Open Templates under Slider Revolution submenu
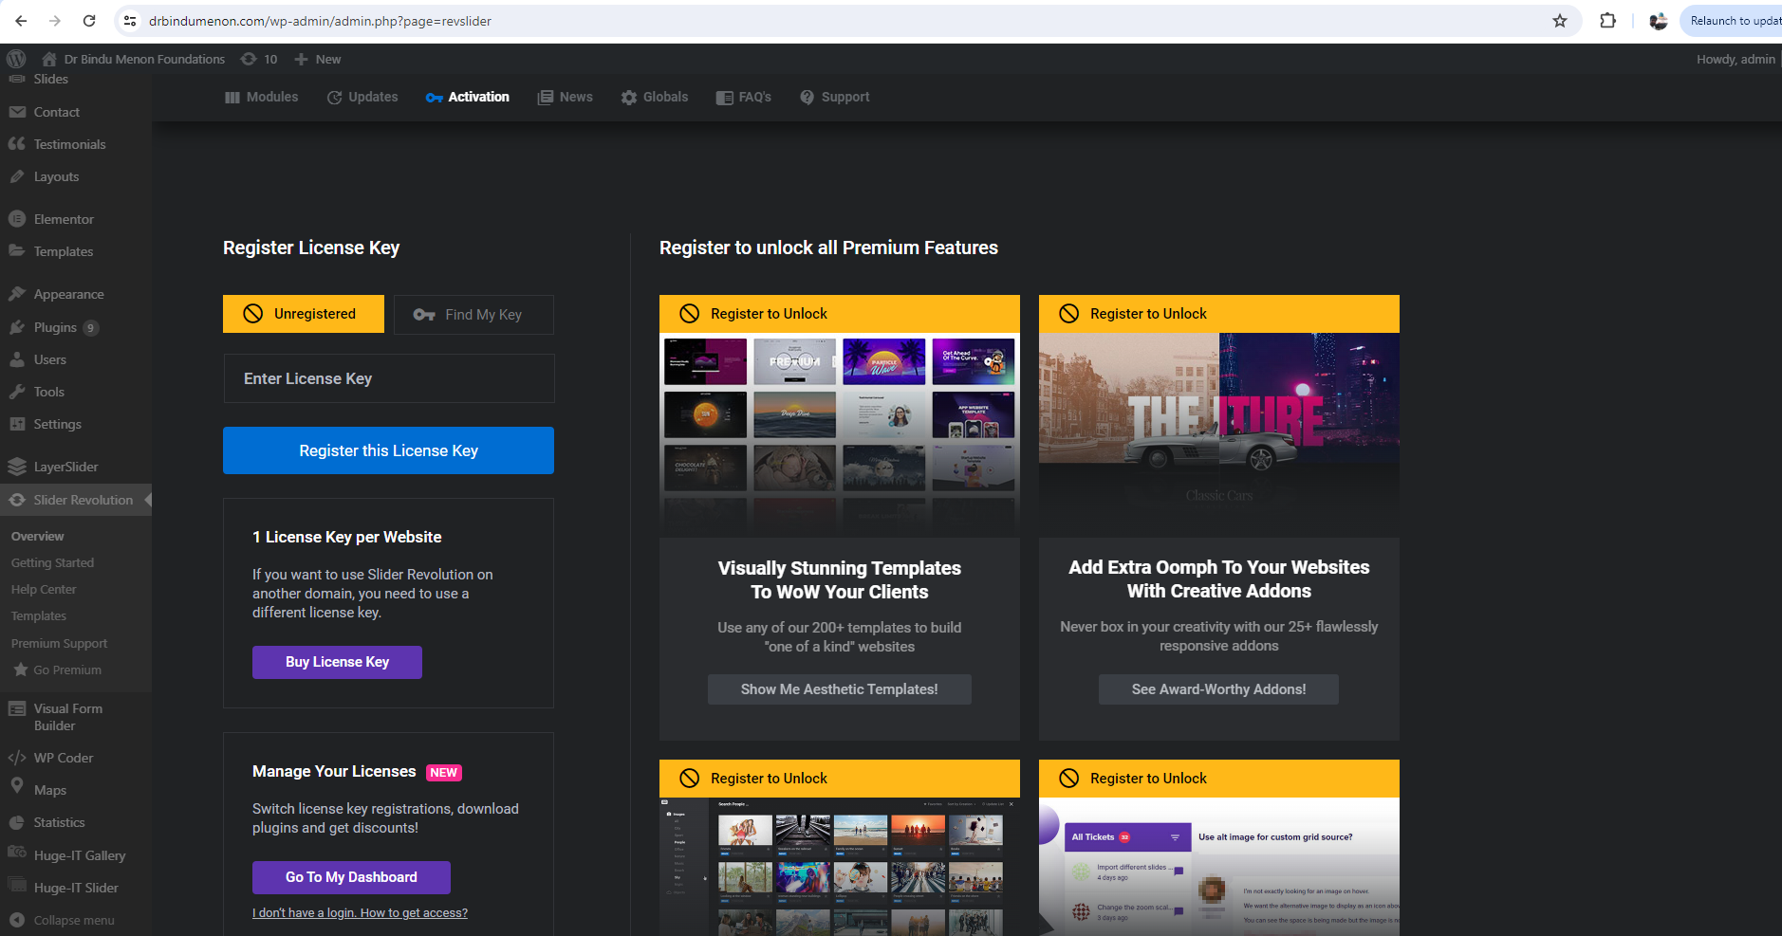1782x936 pixels. [x=39, y=615]
